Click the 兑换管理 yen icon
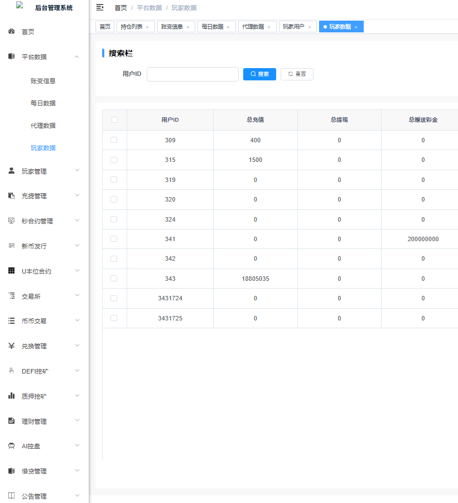 11,346
